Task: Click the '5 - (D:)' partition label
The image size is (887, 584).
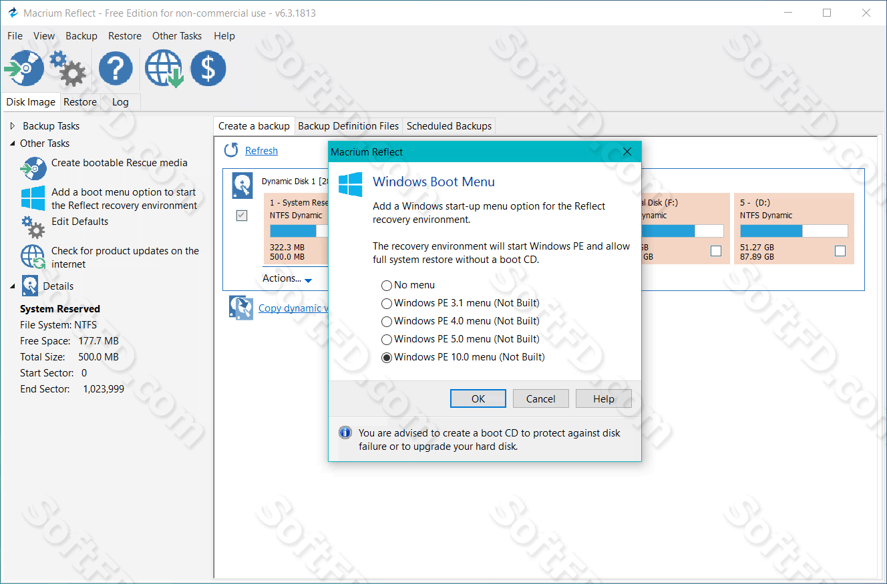Action: coord(756,202)
